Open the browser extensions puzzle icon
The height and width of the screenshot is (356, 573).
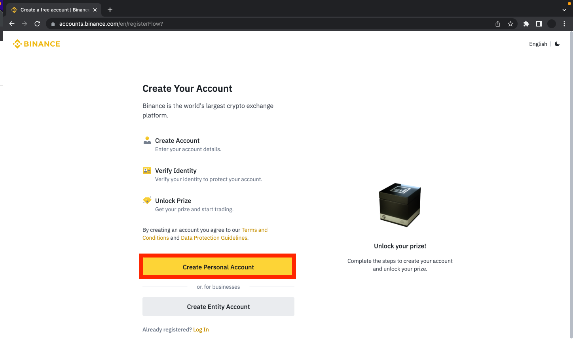[526, 24]
